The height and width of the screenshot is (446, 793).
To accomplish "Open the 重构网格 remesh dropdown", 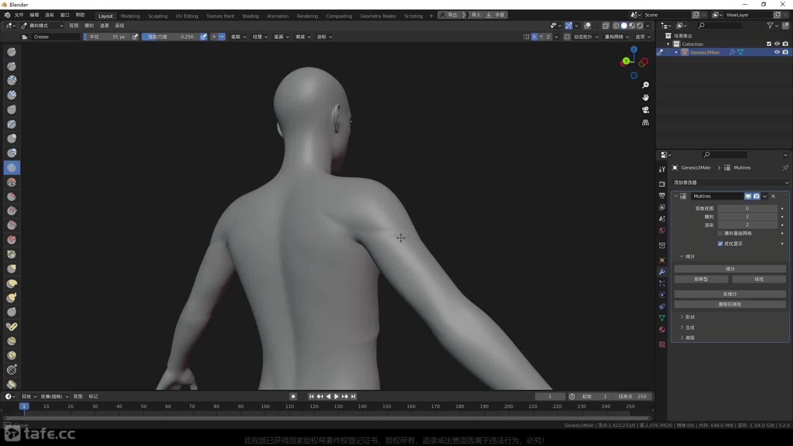I will coord(617,37).
